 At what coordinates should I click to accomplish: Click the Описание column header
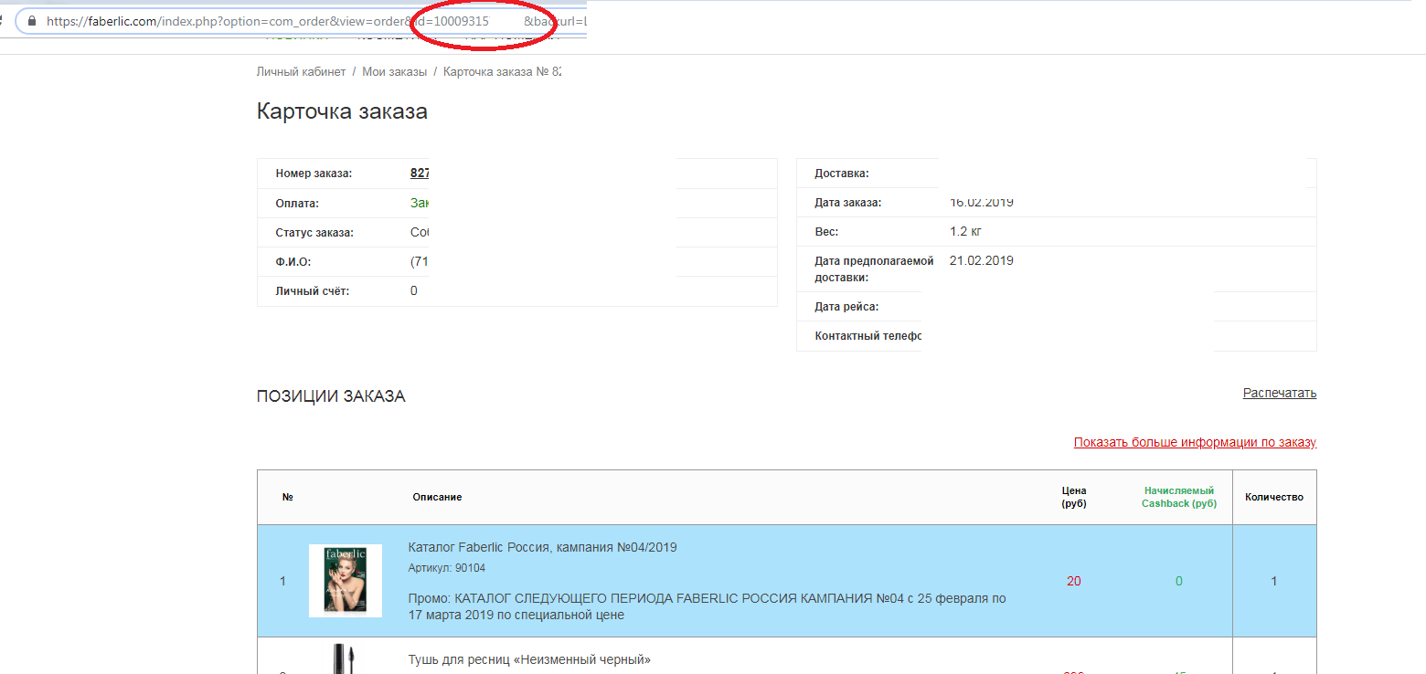[437, 497]
